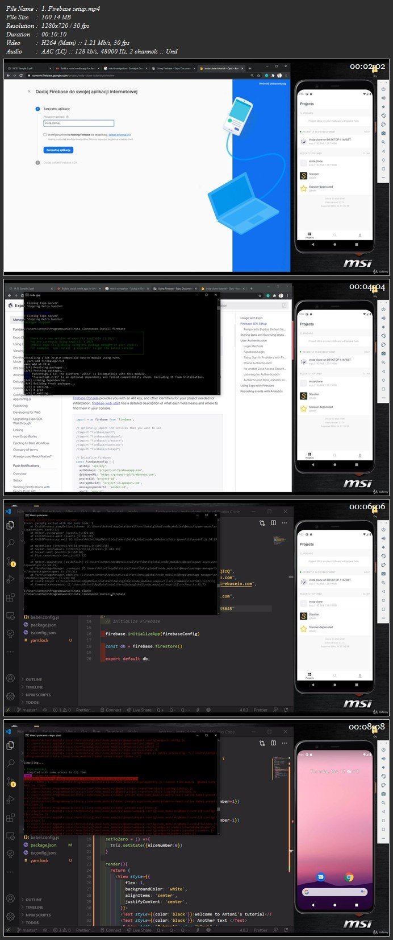
Task: Select the react navigation tab in 00:02:02 frame
Action: 125,68
